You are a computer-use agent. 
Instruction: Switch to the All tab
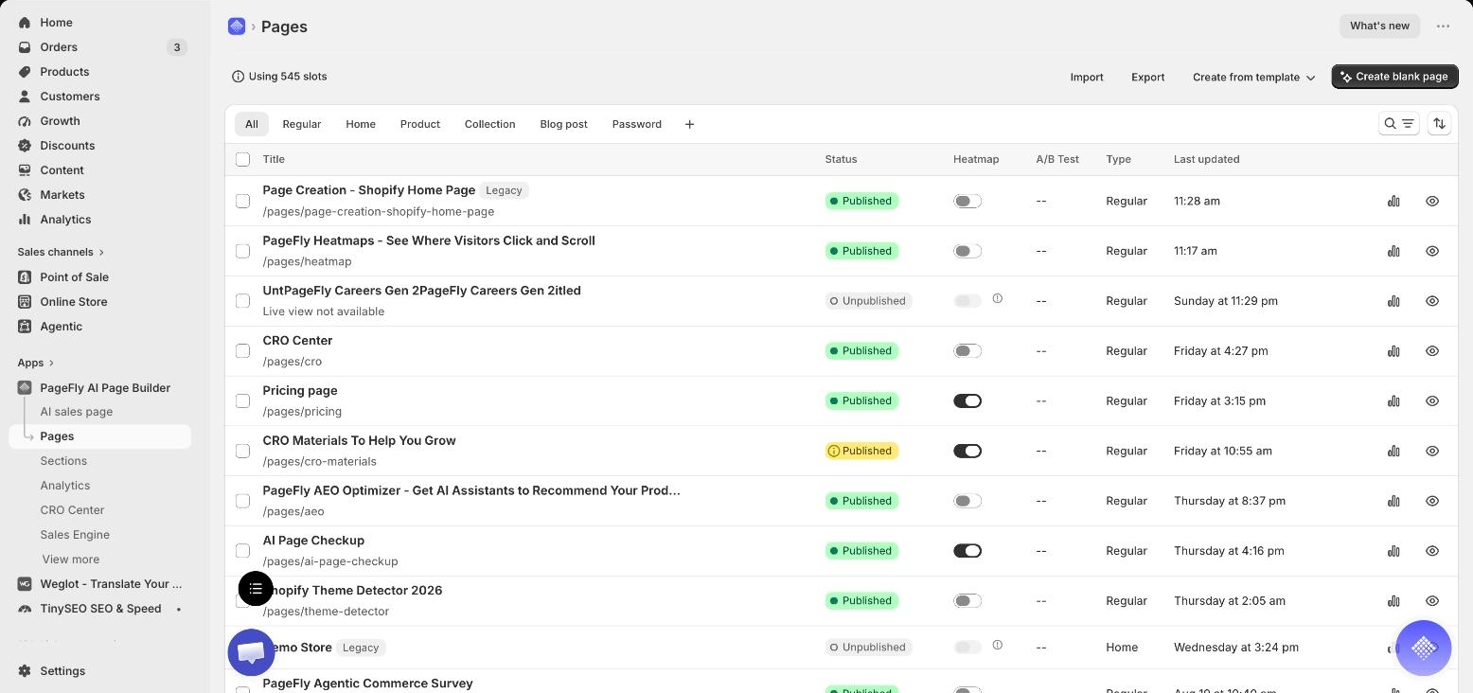(x=252, y=124)
